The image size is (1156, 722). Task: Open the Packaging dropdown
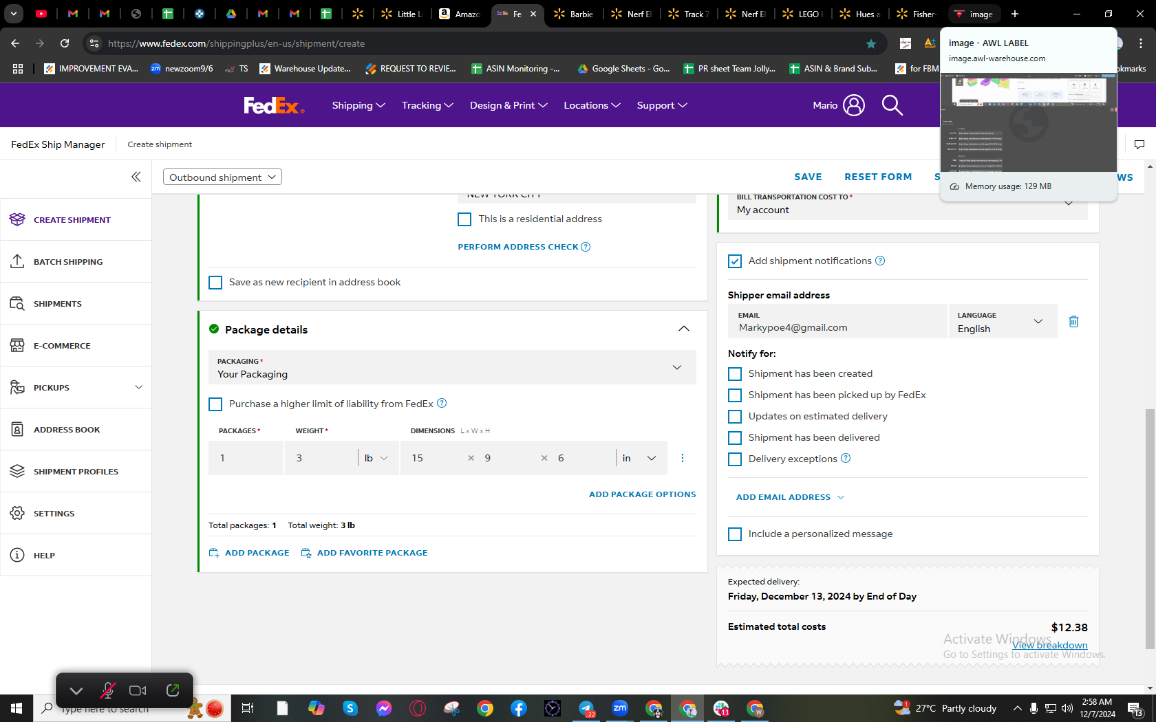[452, 367]
